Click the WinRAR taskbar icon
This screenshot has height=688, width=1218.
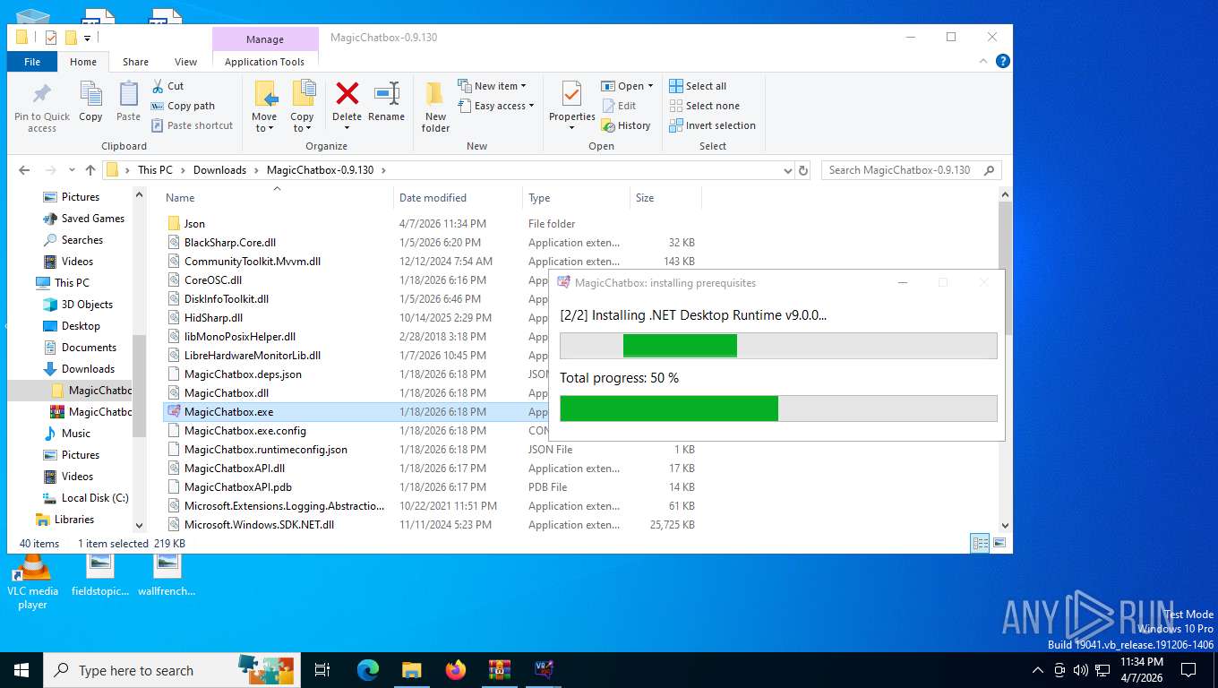coord(500,669)
